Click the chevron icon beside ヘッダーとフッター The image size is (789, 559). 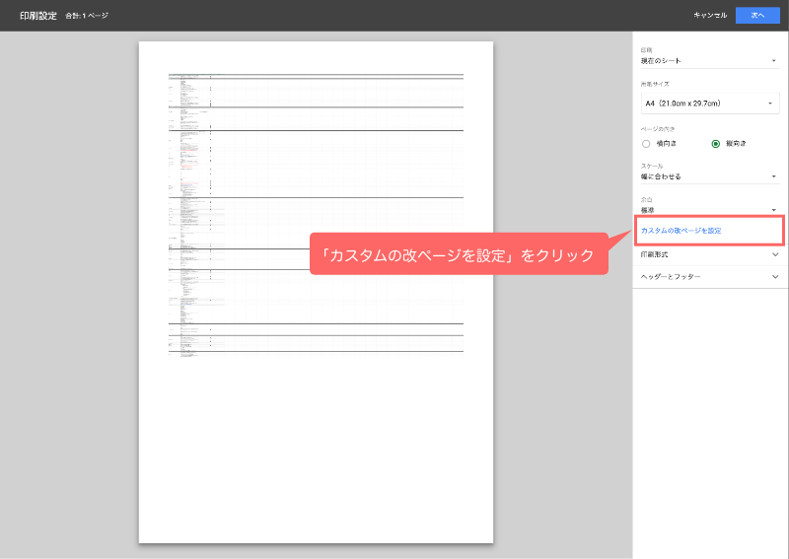point(774,278)
